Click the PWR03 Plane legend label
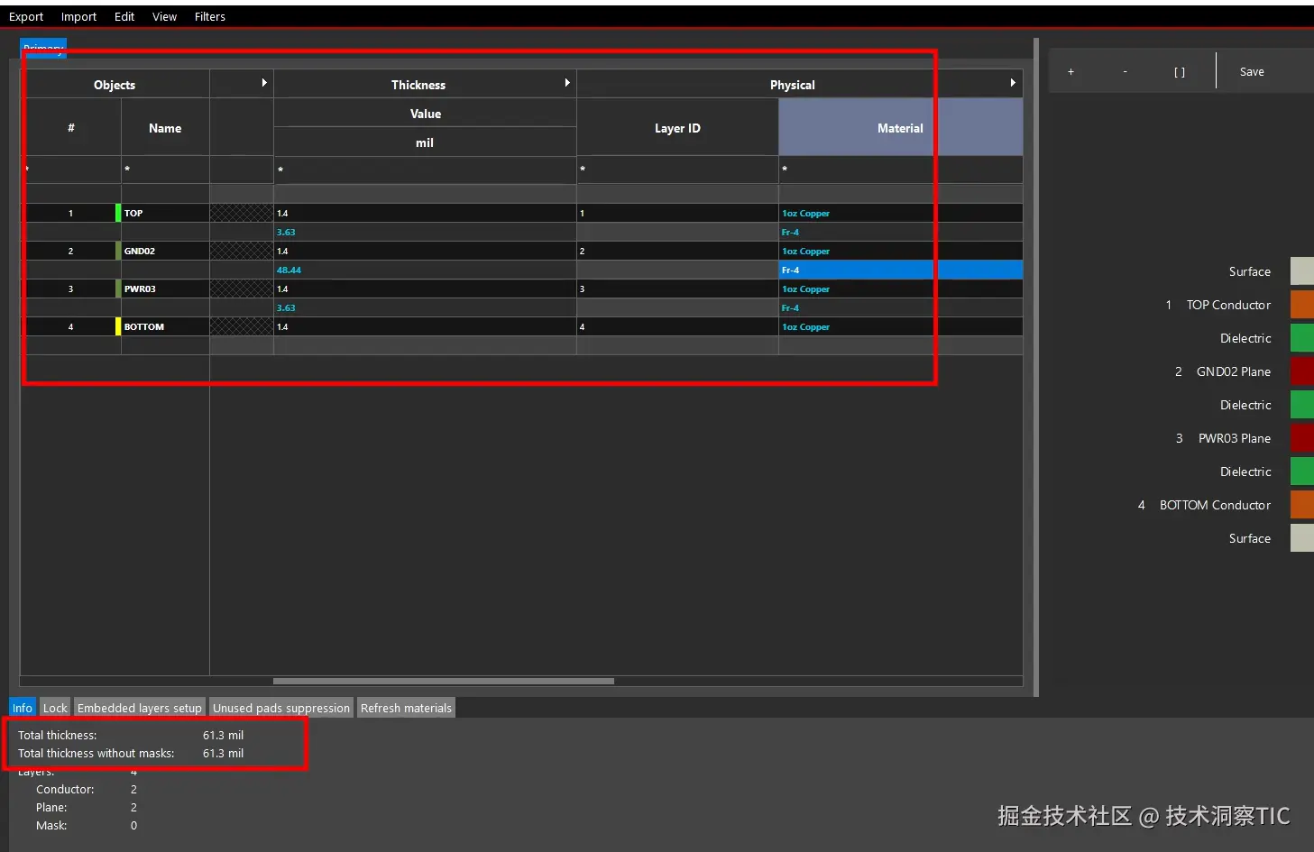This screenshot has height=852, width=1314. 1235,438
